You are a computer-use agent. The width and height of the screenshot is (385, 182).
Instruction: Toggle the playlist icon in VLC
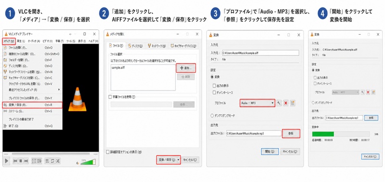(47, 161)
